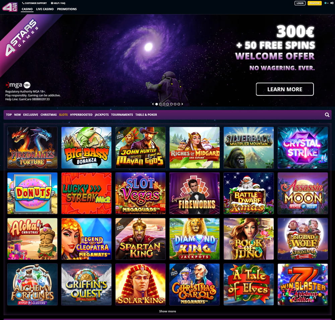Go to previous banner slide arrow

pyautogui.click(x=153, y=104)
